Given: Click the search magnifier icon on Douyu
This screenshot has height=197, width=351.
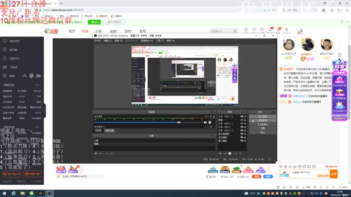Looking at the screenshot, I should 235,31.
